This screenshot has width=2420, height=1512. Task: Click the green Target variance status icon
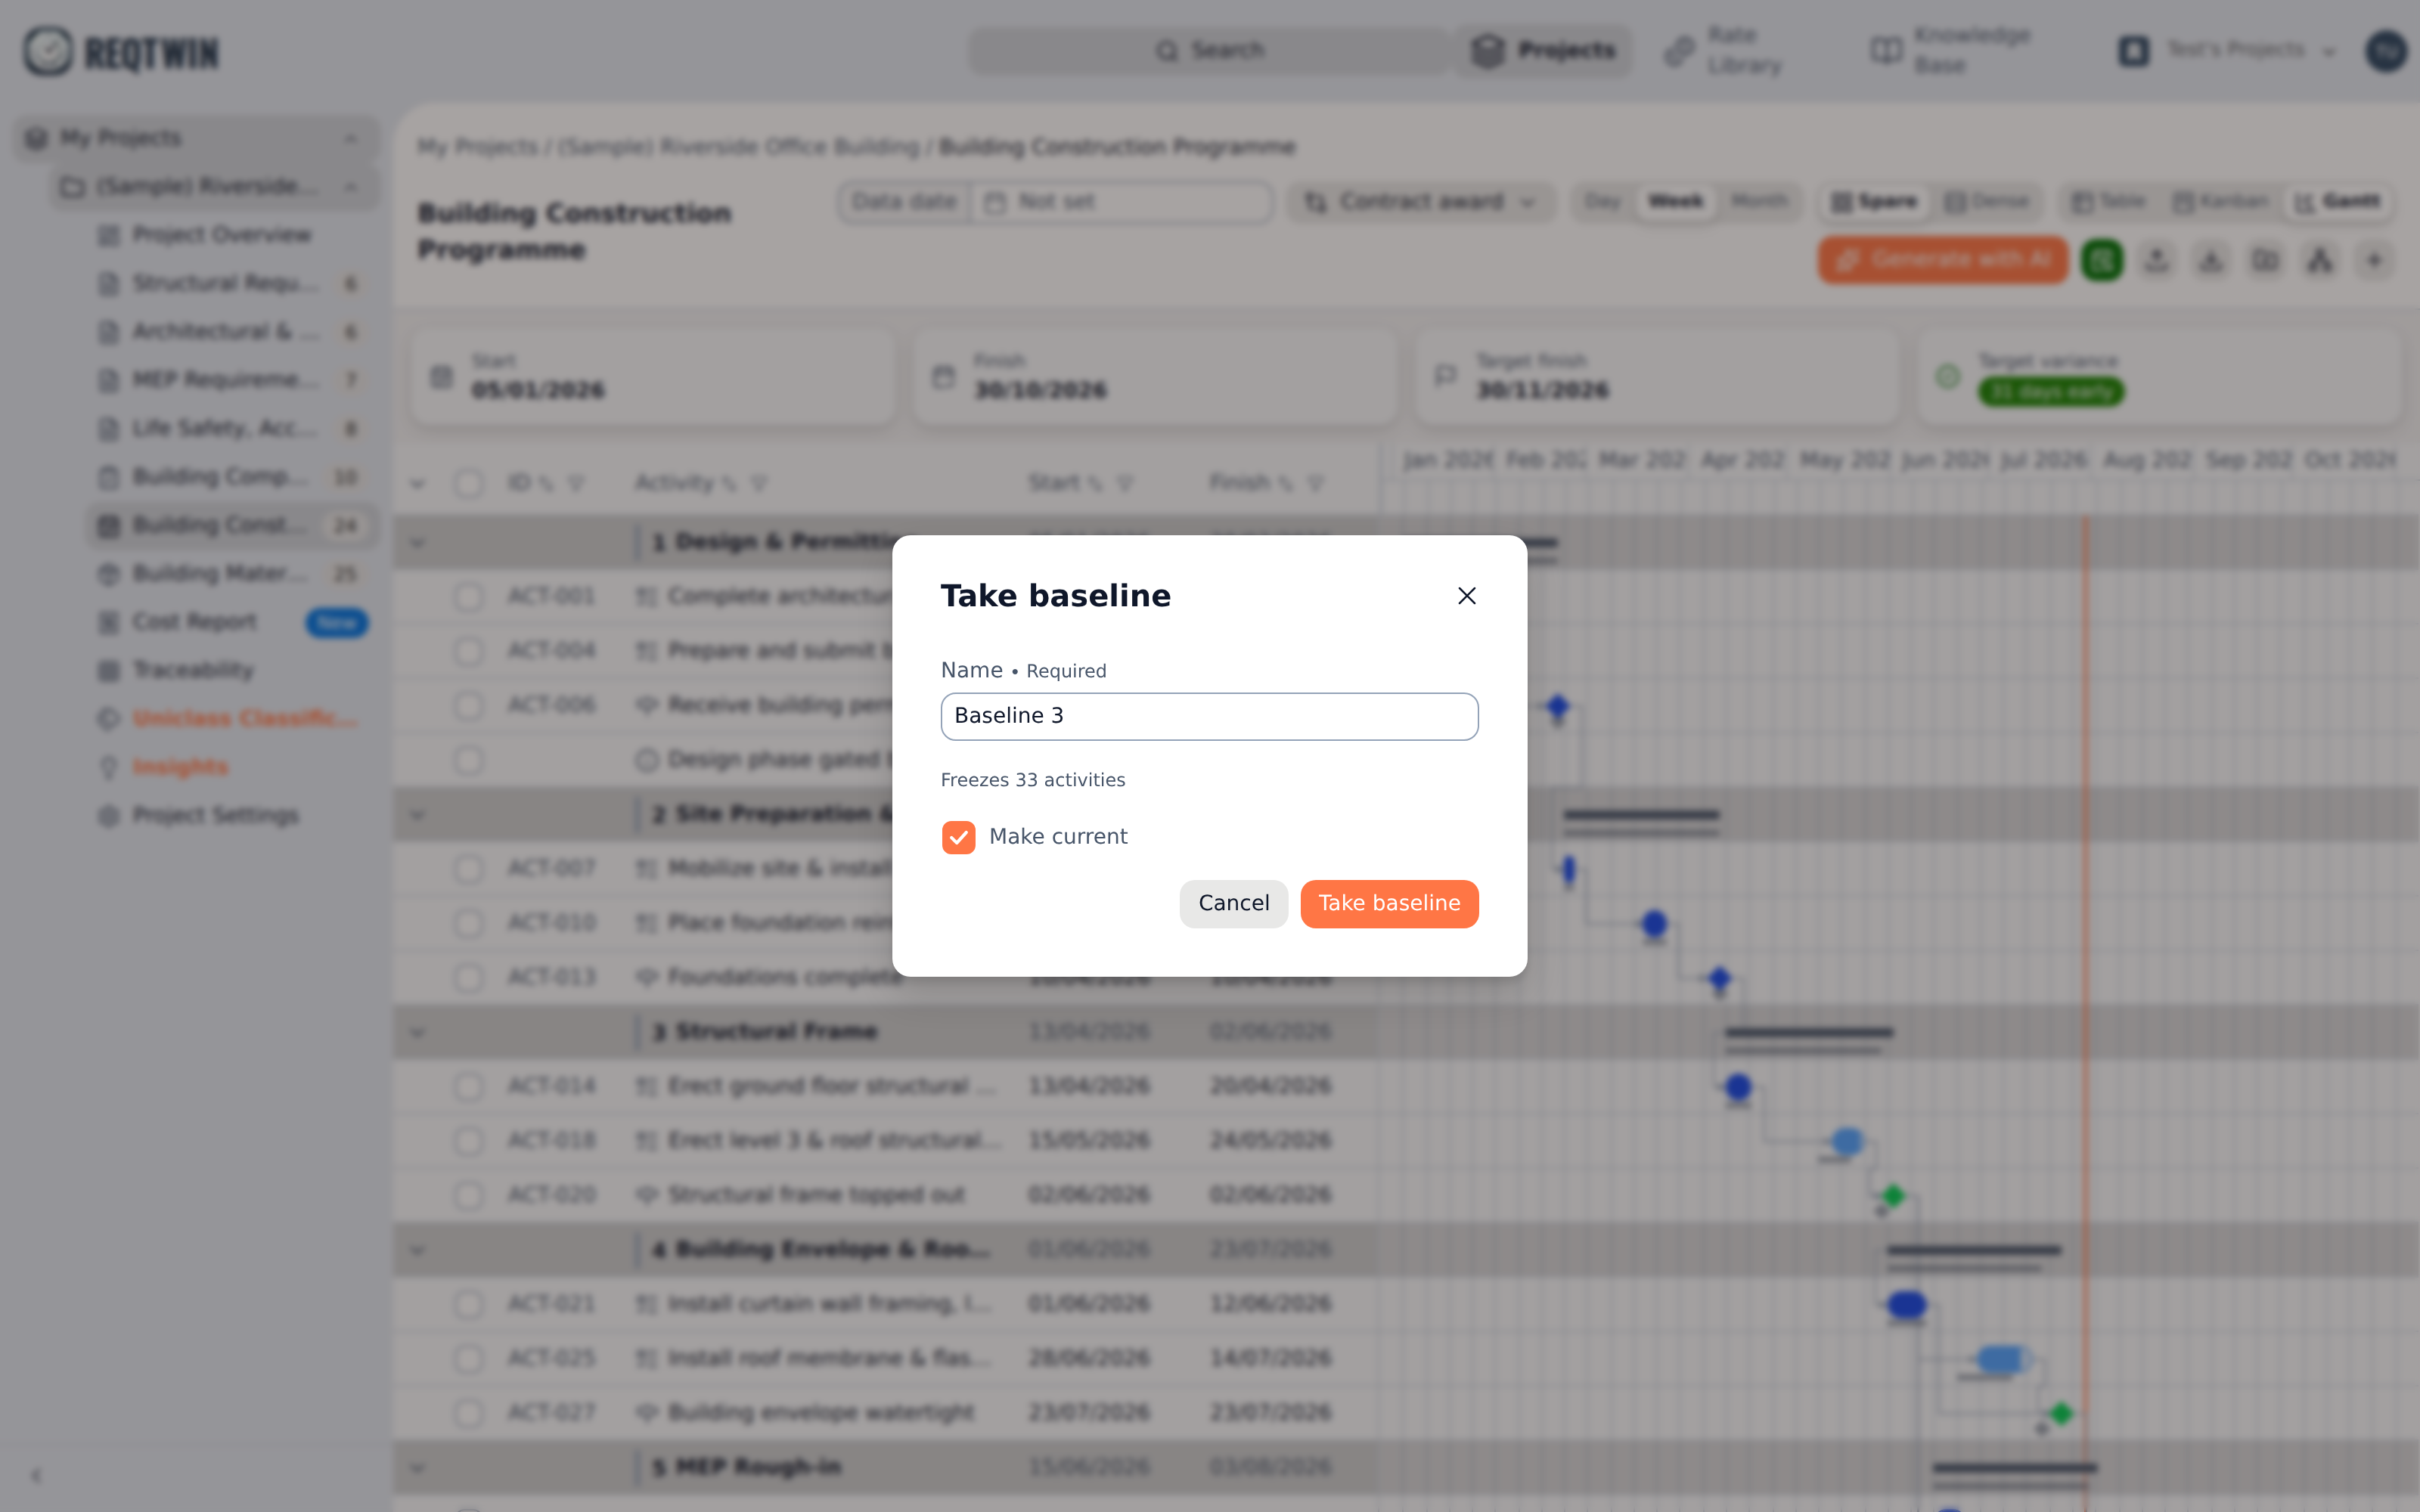click(1947, 377)
